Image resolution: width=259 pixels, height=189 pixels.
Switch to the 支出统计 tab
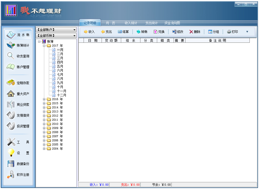click(x=151, y=23)
